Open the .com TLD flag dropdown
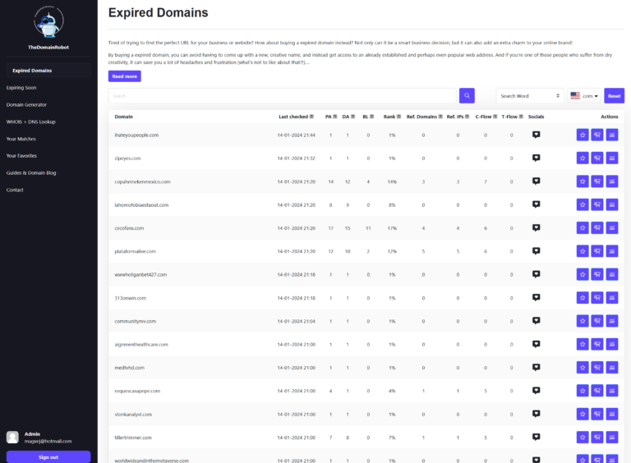The image size is (631, 463). [584, 96]
